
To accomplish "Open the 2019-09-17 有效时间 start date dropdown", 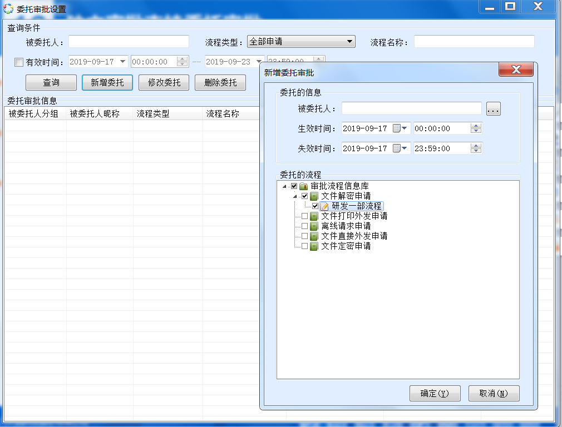I will (x=122, y=62).
